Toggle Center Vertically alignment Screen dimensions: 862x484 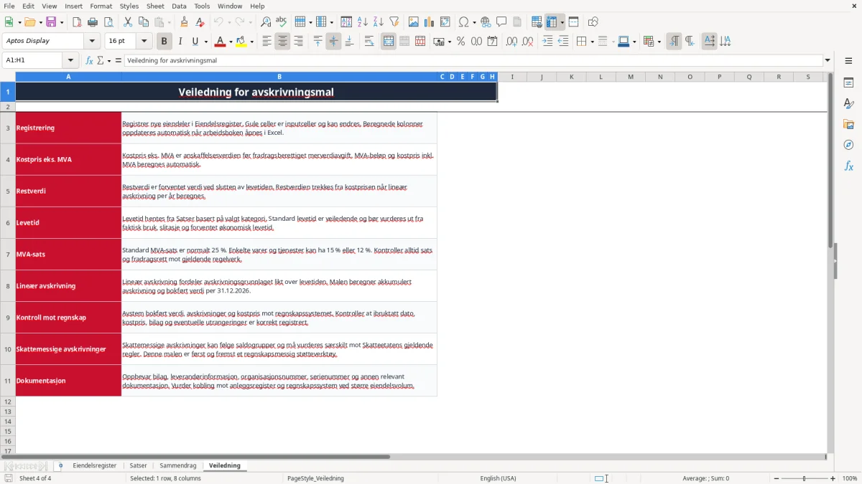(333, 42)
